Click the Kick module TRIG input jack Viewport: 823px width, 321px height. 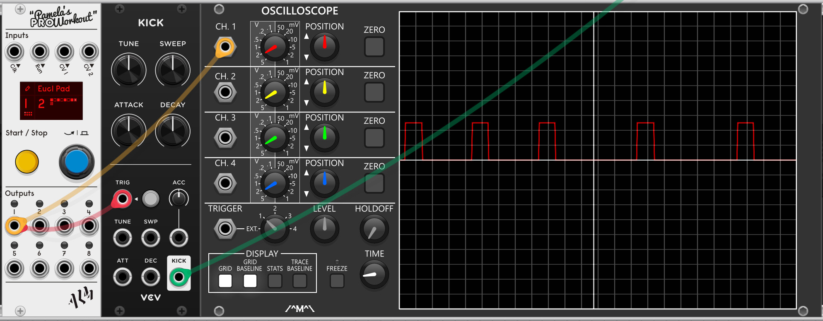pyautogui.click(x=122, y=199)
